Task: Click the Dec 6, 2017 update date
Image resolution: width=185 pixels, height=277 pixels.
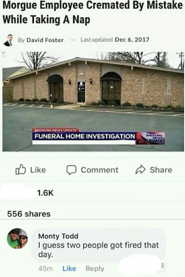Action: pos(132,40)
